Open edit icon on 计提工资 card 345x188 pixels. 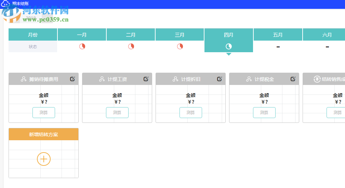pos(146,79)
